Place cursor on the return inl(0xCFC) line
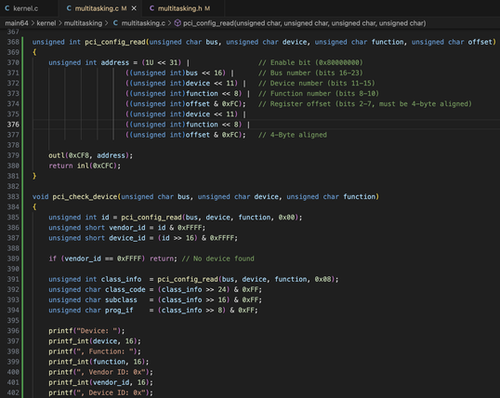 (85, 166)
